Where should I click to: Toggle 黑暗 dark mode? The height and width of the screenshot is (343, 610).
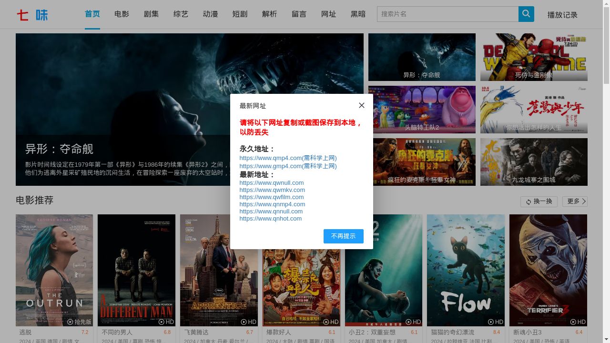click(x=358, y=14)
